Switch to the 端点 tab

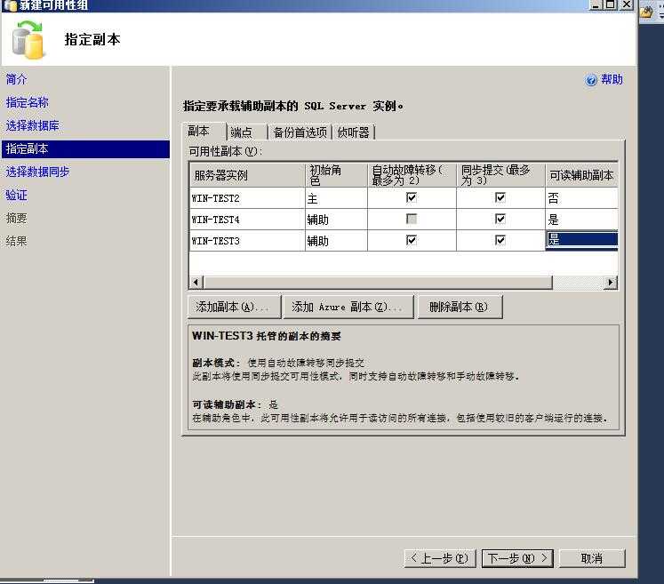pyautogui.click(x=246, y=132)
